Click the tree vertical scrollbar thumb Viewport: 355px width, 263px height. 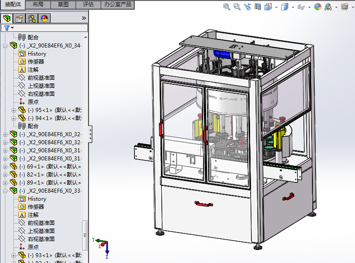pyautogui.click(x=85, y=235)
